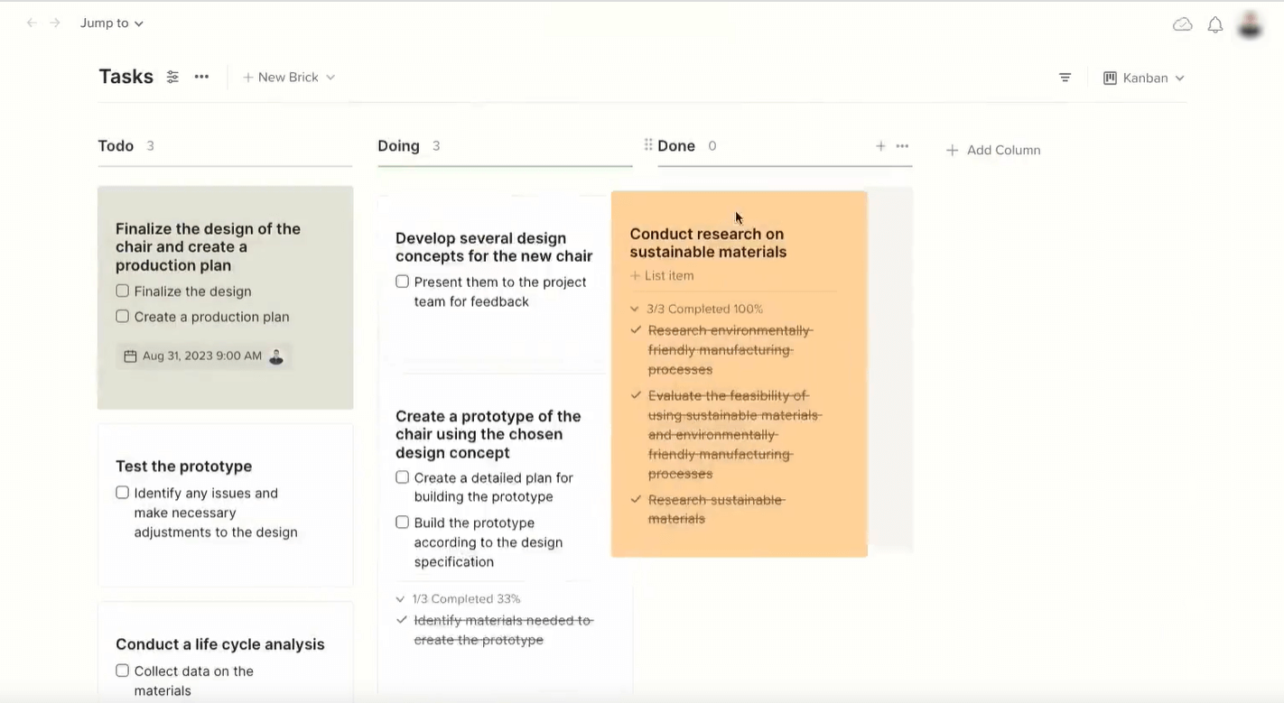
Task: Select the Doing column header
Action: click(x=398, y=145)
